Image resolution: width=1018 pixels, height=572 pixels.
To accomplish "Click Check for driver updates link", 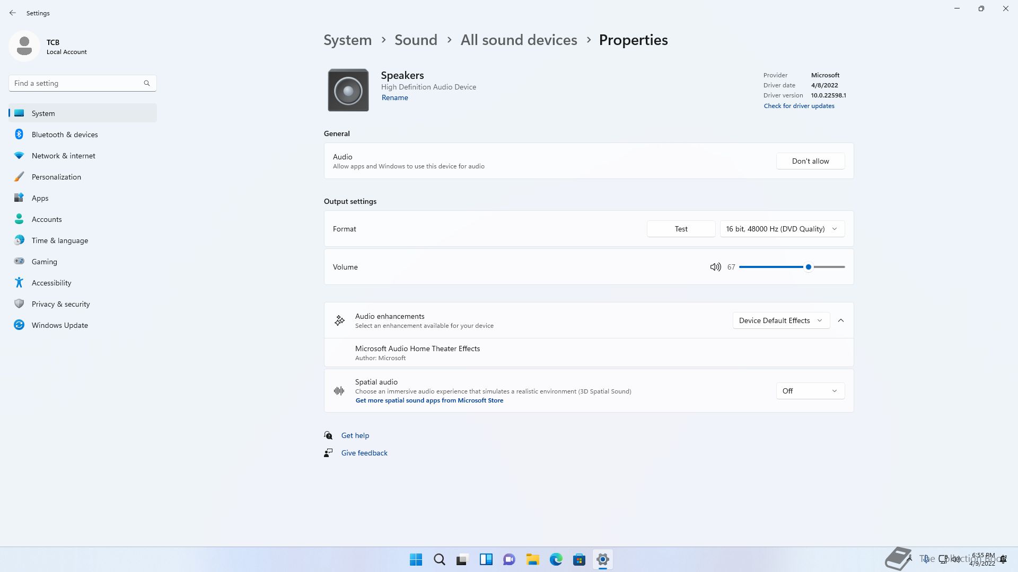I will tap(798, 106).
